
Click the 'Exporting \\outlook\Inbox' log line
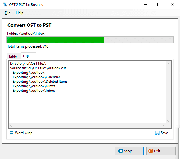click(34, 91)
